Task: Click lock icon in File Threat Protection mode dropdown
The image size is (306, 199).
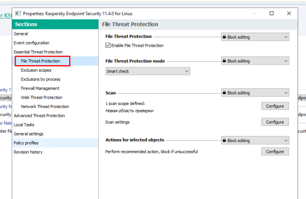Action: (x=224, y=61)
